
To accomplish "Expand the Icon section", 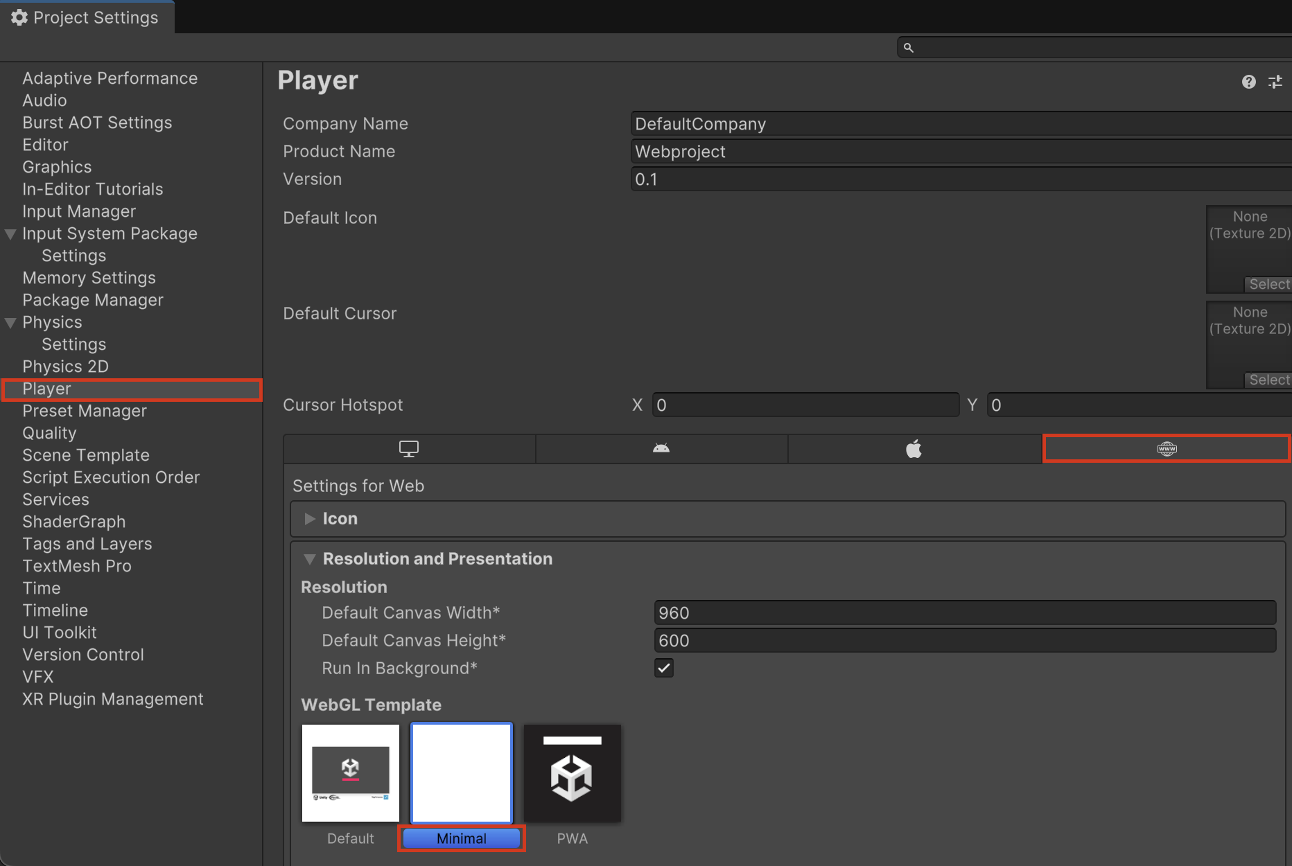I will (310, 519).
